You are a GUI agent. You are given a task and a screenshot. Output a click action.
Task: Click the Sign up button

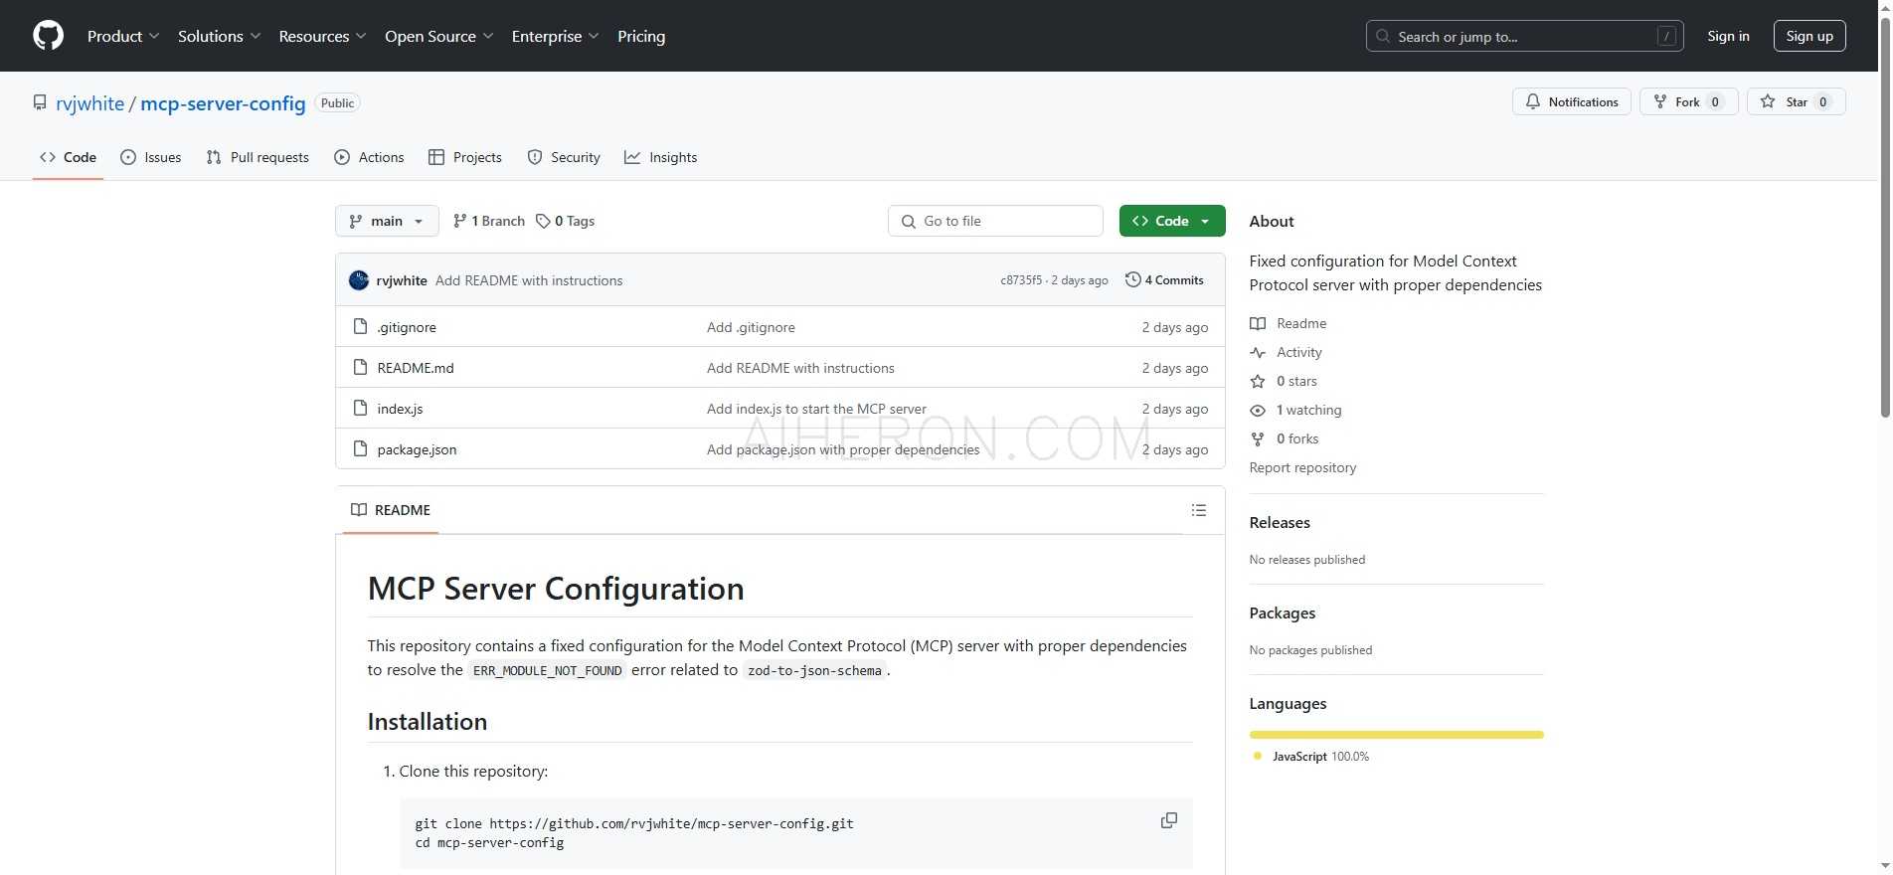(1809, 36)
